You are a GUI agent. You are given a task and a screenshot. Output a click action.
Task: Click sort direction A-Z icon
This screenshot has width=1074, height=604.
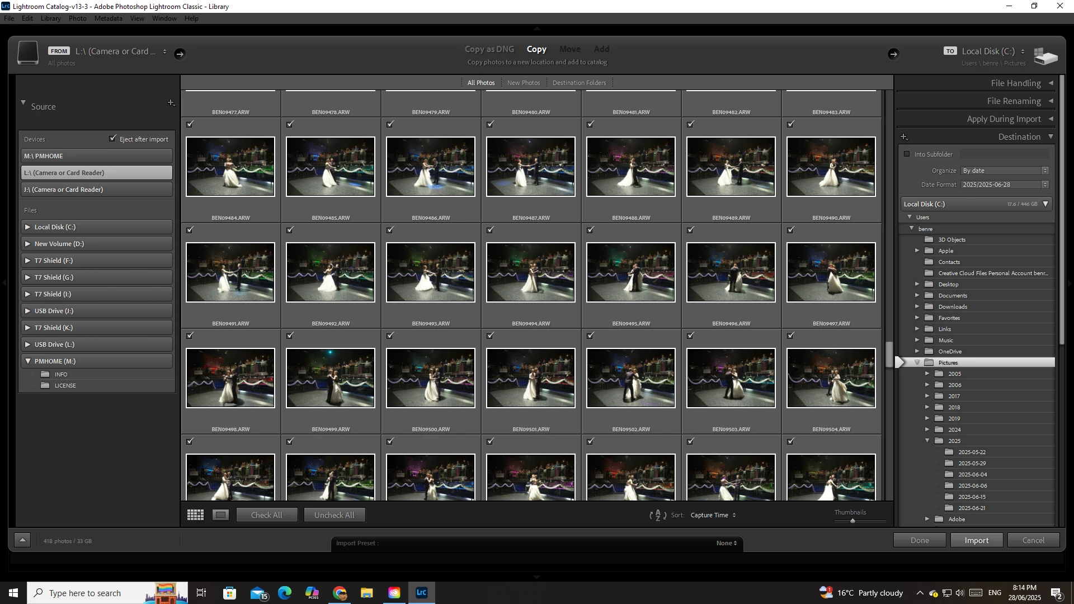pyautogui.click(x=658, y=515)
